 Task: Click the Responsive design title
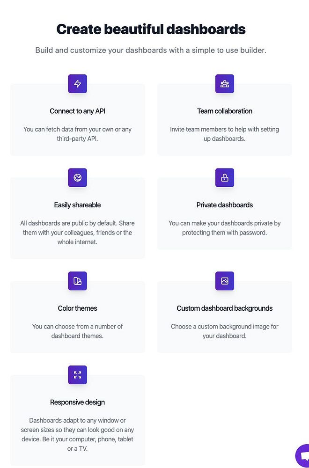pos(78,402)
